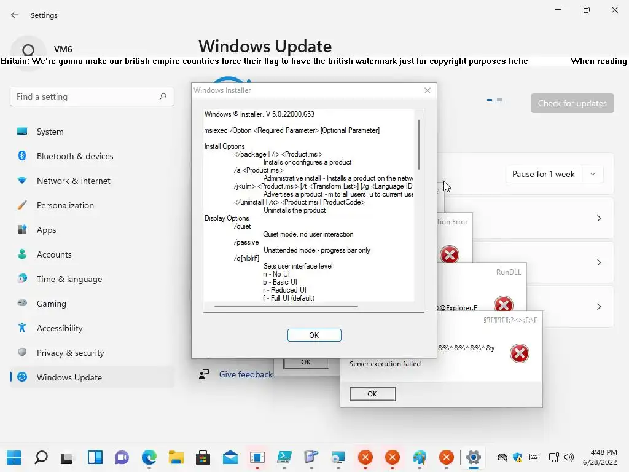Open the Windows Start menu

14,457
